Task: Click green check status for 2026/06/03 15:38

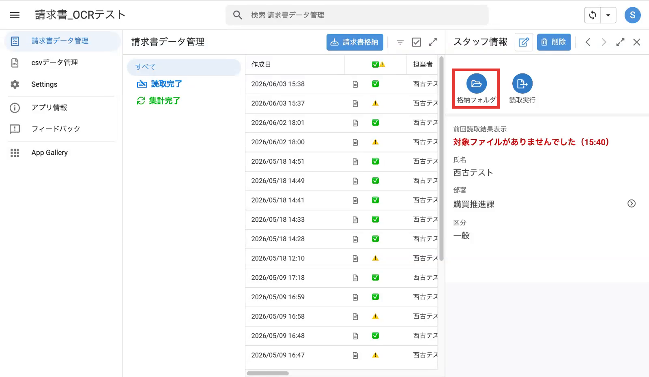Action: pos(376,84)
